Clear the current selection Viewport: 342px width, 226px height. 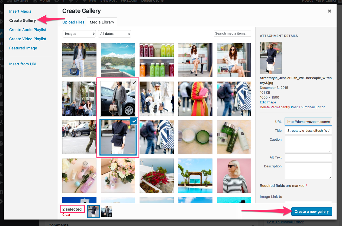pos(66,215)
